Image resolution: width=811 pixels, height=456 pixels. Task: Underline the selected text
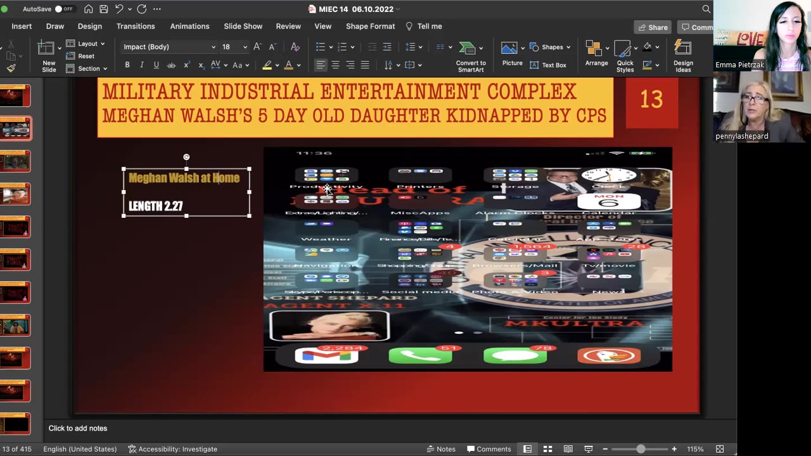click(x=156, y=65)
